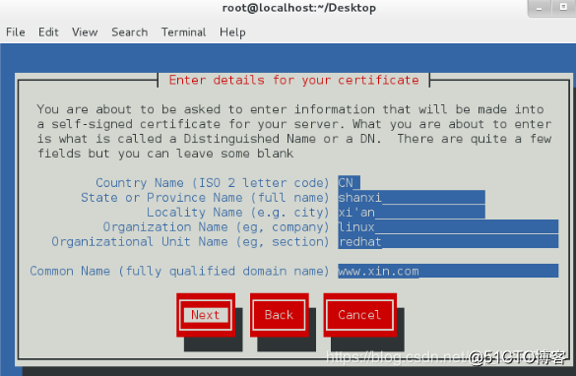Open the Edit menu
This screenshot has width=576, height=376.
click(x=48, y=32)
